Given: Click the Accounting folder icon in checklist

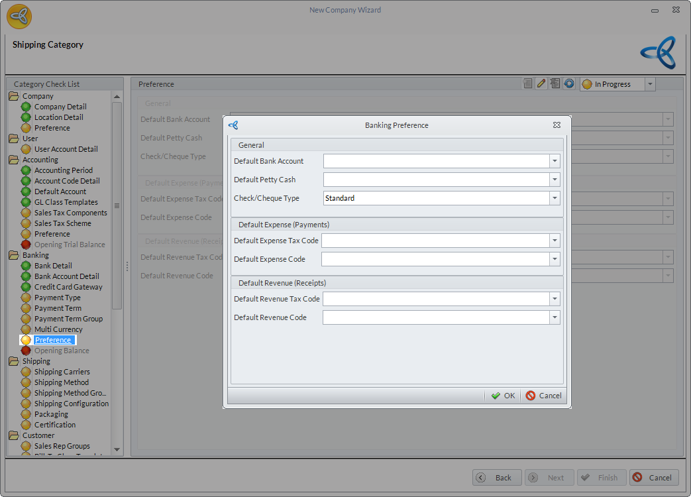Looking at the screenshot, I should click(14, 160).
